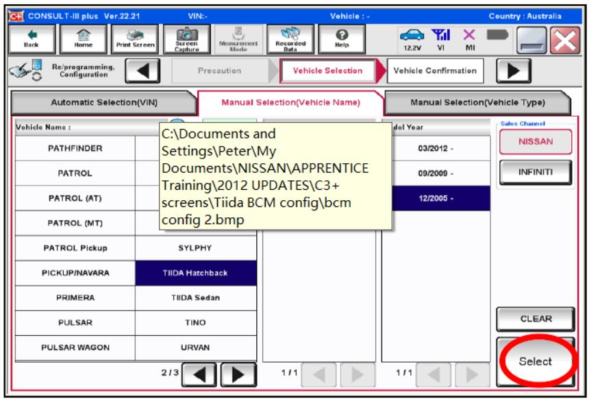Click the Select button
The height and width of the screenshot is (403, 589).
click(x=536, y=361)
